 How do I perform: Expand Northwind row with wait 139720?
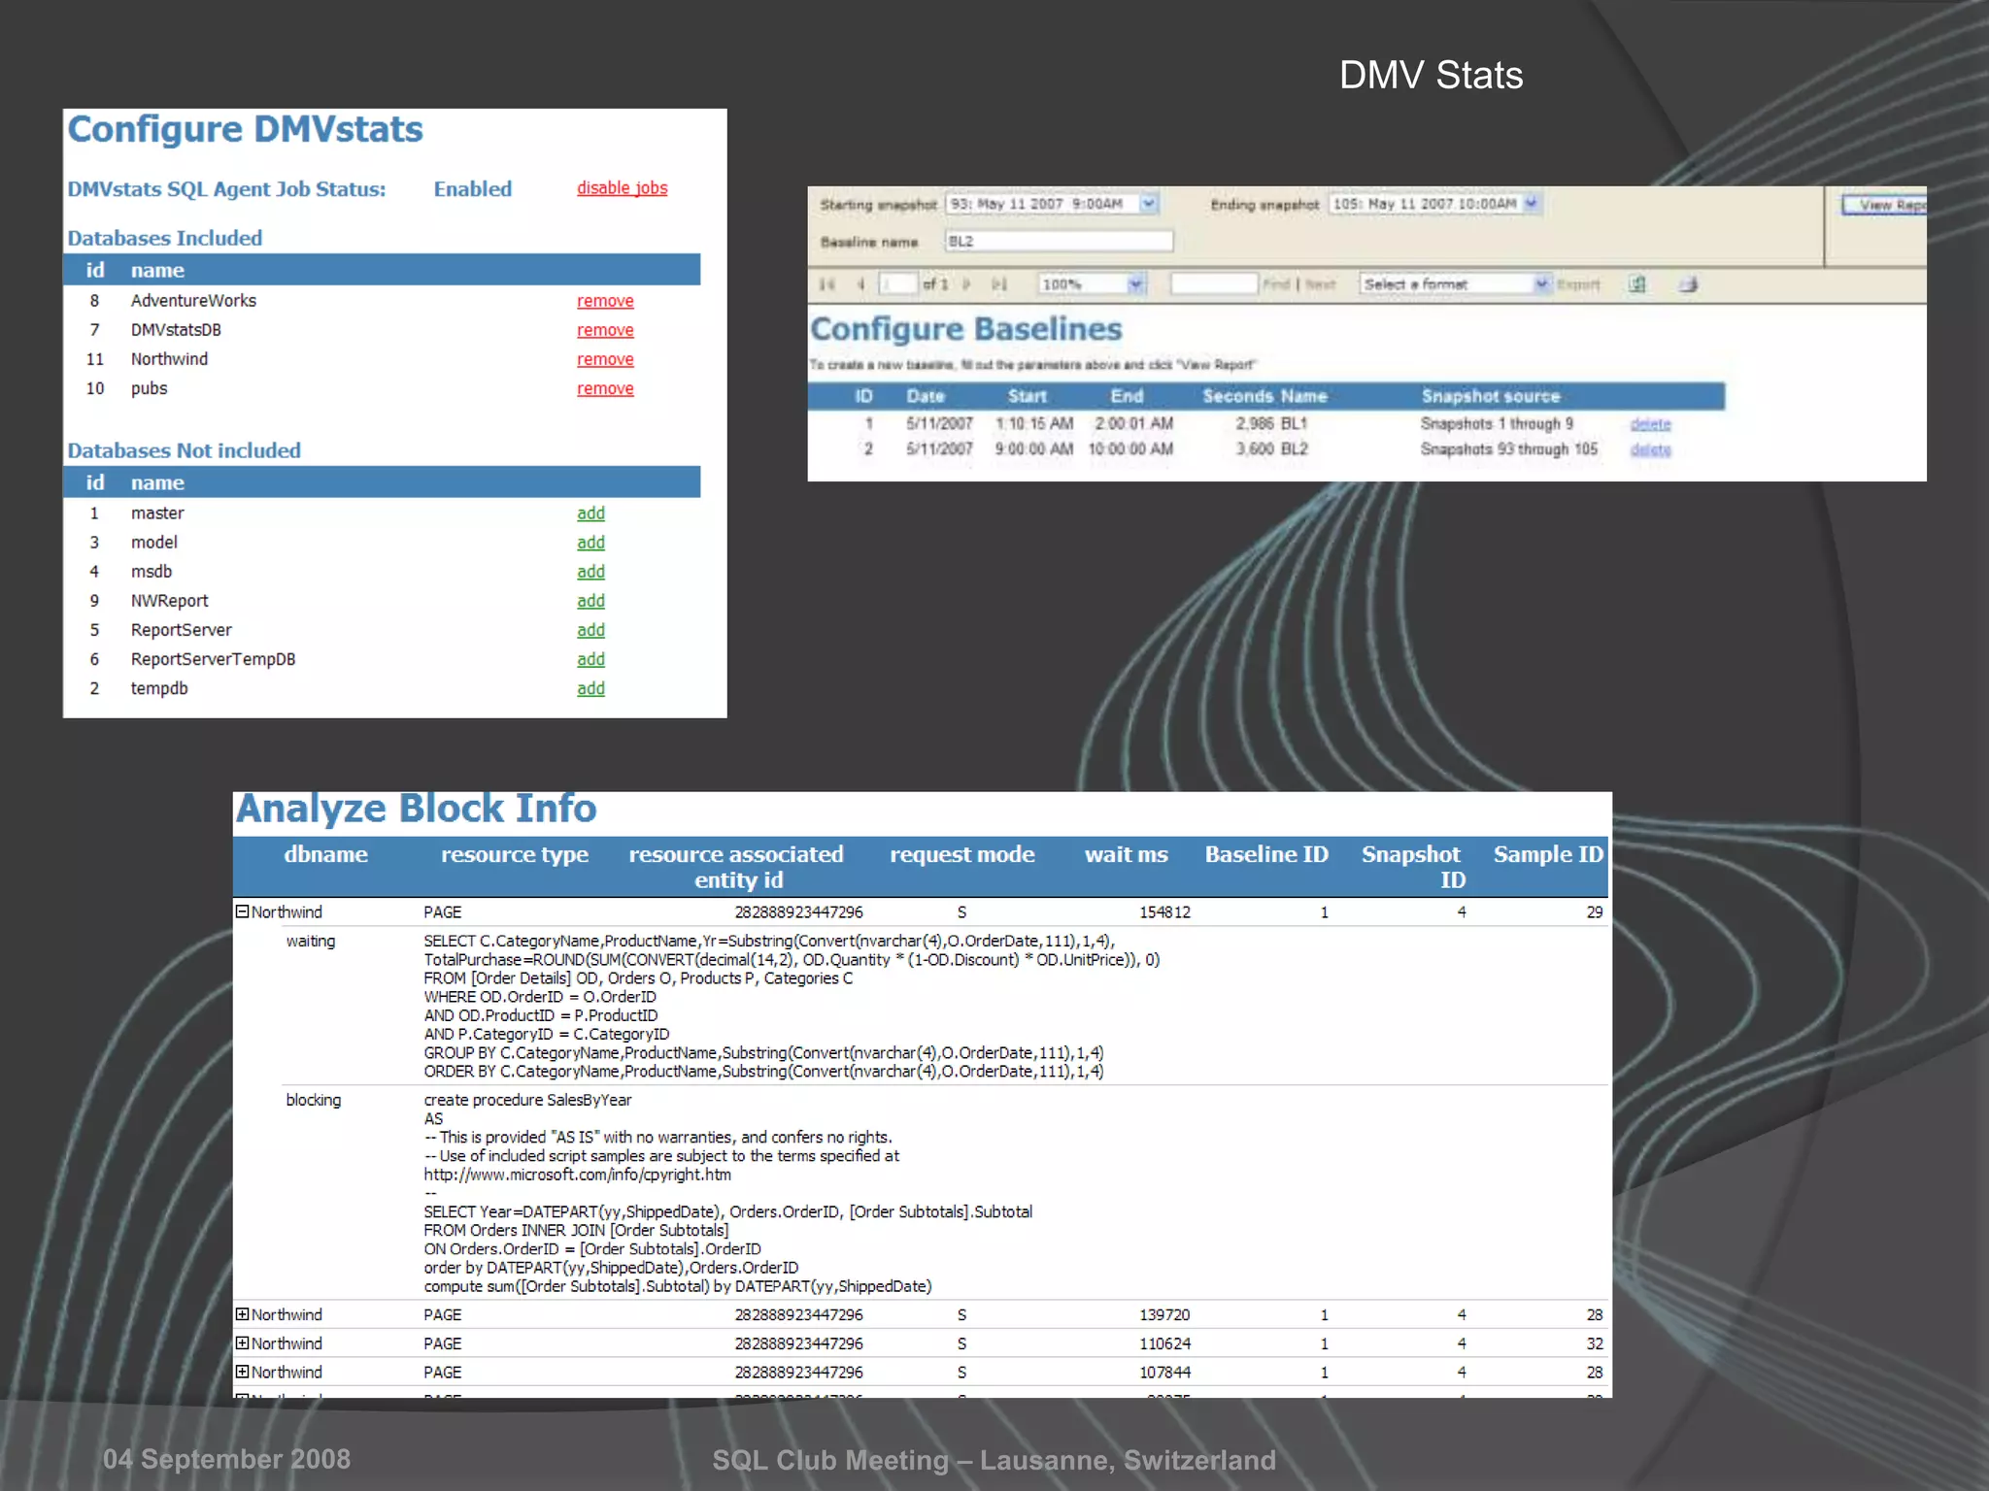pos(242,1314)
